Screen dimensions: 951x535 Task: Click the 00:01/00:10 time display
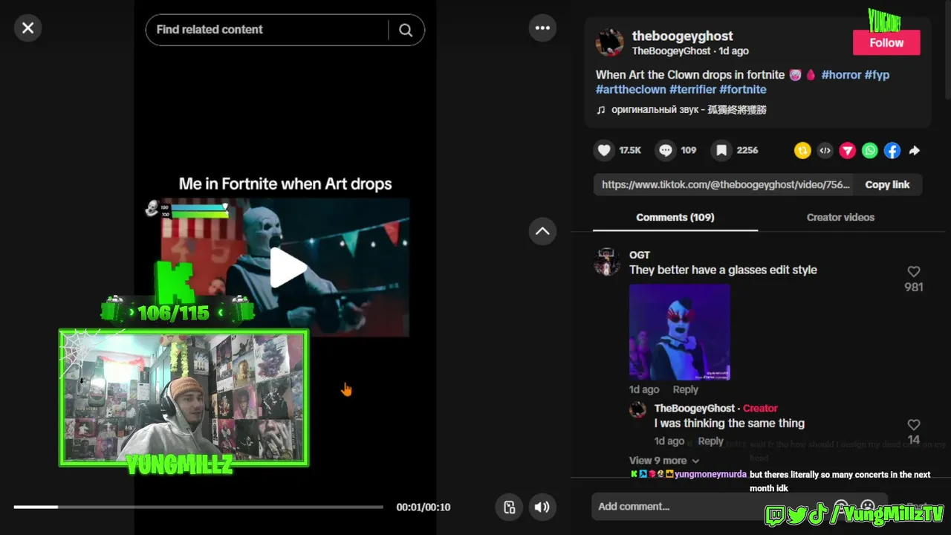point(423,507)
